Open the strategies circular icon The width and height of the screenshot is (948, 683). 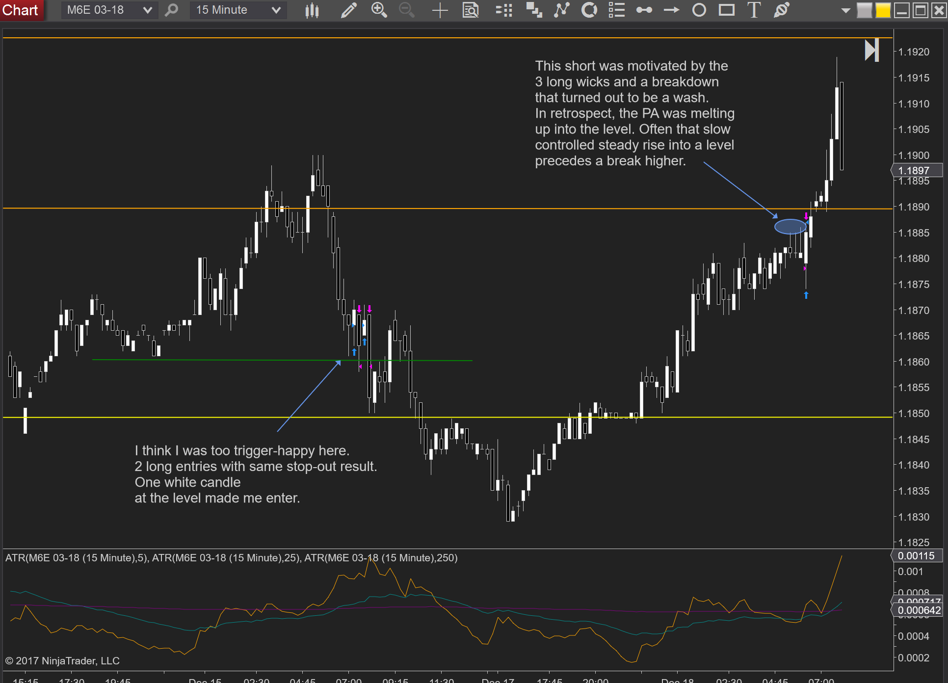click(x=589, y=10)
